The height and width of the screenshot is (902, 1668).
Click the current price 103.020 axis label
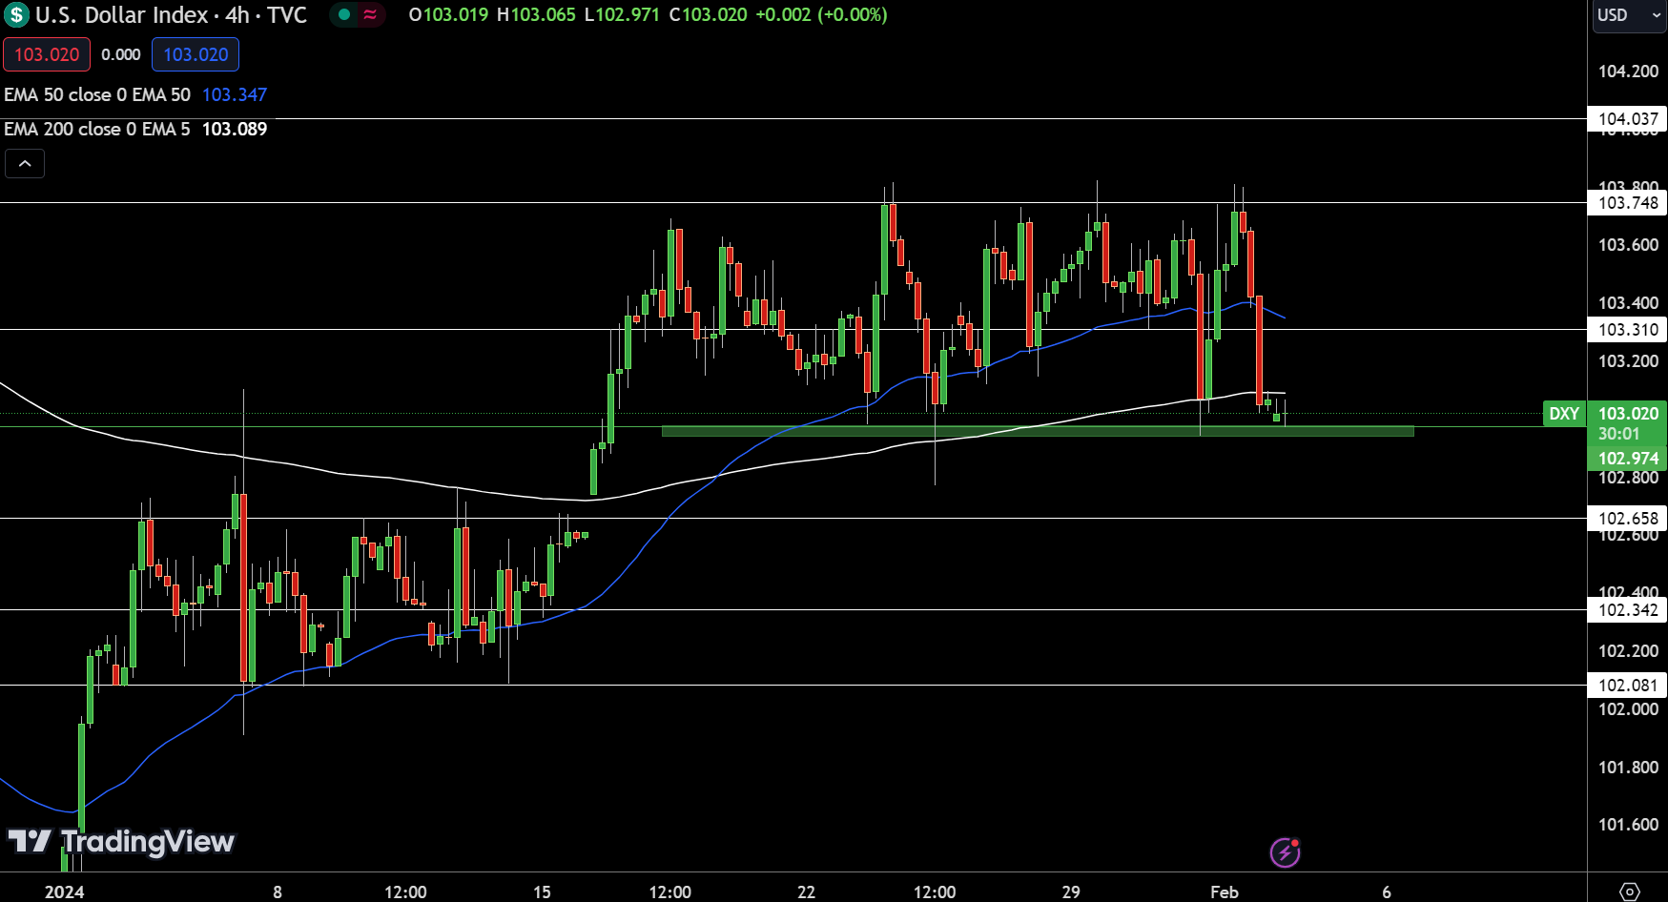point(1628,414)
